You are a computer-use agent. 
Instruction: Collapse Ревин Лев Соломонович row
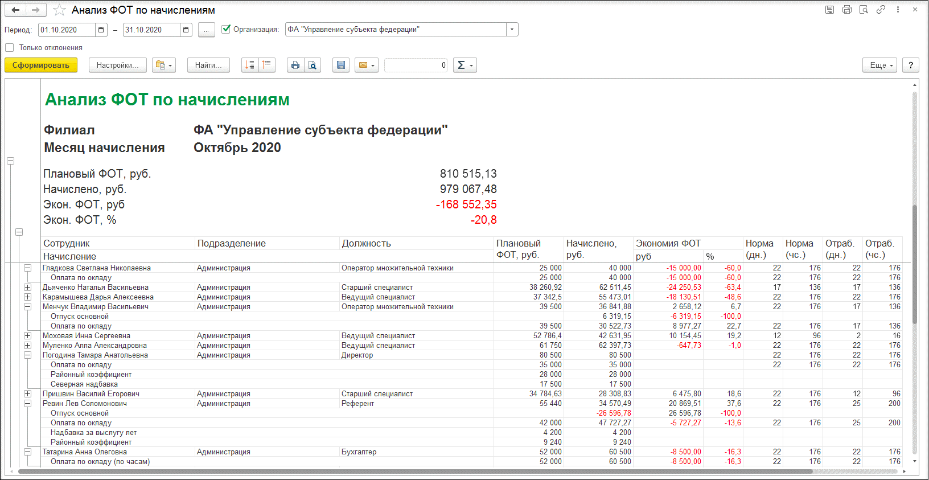click(27, 403)
